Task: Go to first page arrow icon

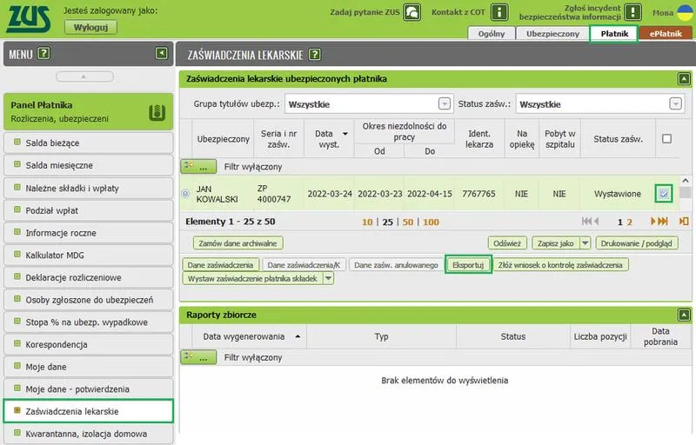Action: (x=586, y=221)
